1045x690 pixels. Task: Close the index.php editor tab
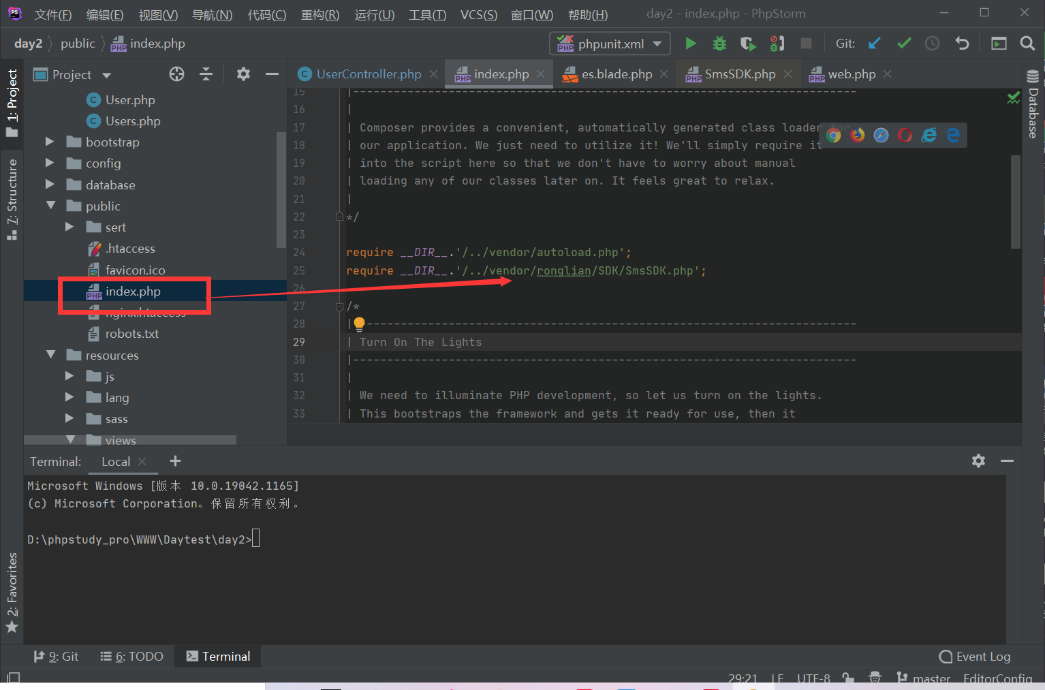coord(540,74)
